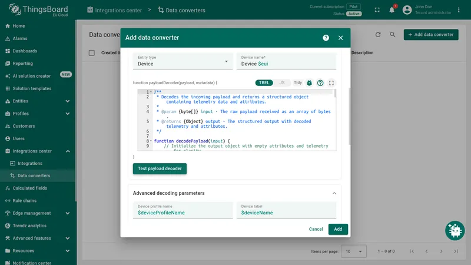Open Notification center in the sidebar
Image resolution: width=471 pixels, height=265 pixels.
click(37, 262)
